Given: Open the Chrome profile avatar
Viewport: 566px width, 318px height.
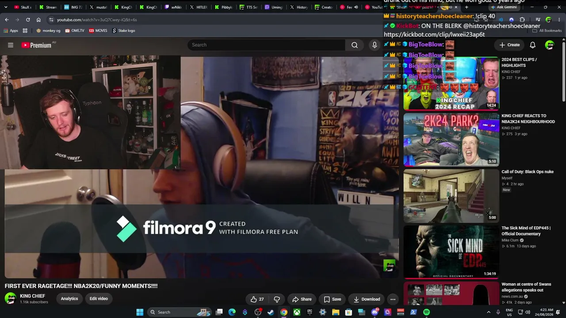Looking at the screenshot, I should (x=548, y=20).
